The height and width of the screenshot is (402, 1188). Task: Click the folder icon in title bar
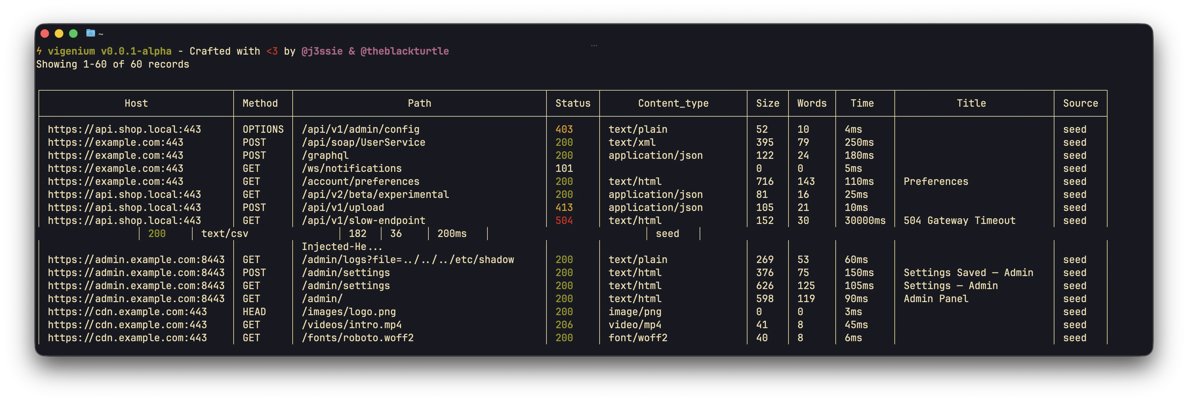tap(90, 33)
